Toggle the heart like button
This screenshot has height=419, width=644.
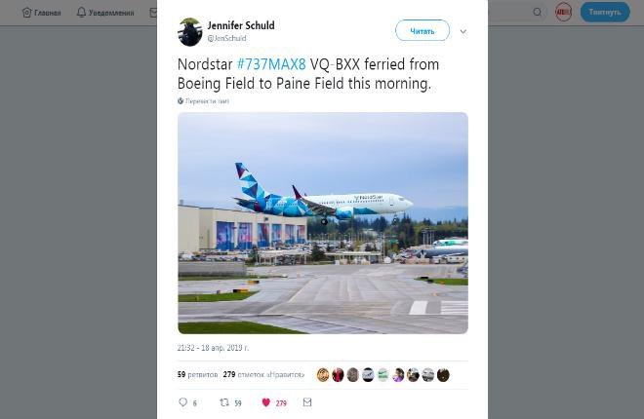click(265, 402)
